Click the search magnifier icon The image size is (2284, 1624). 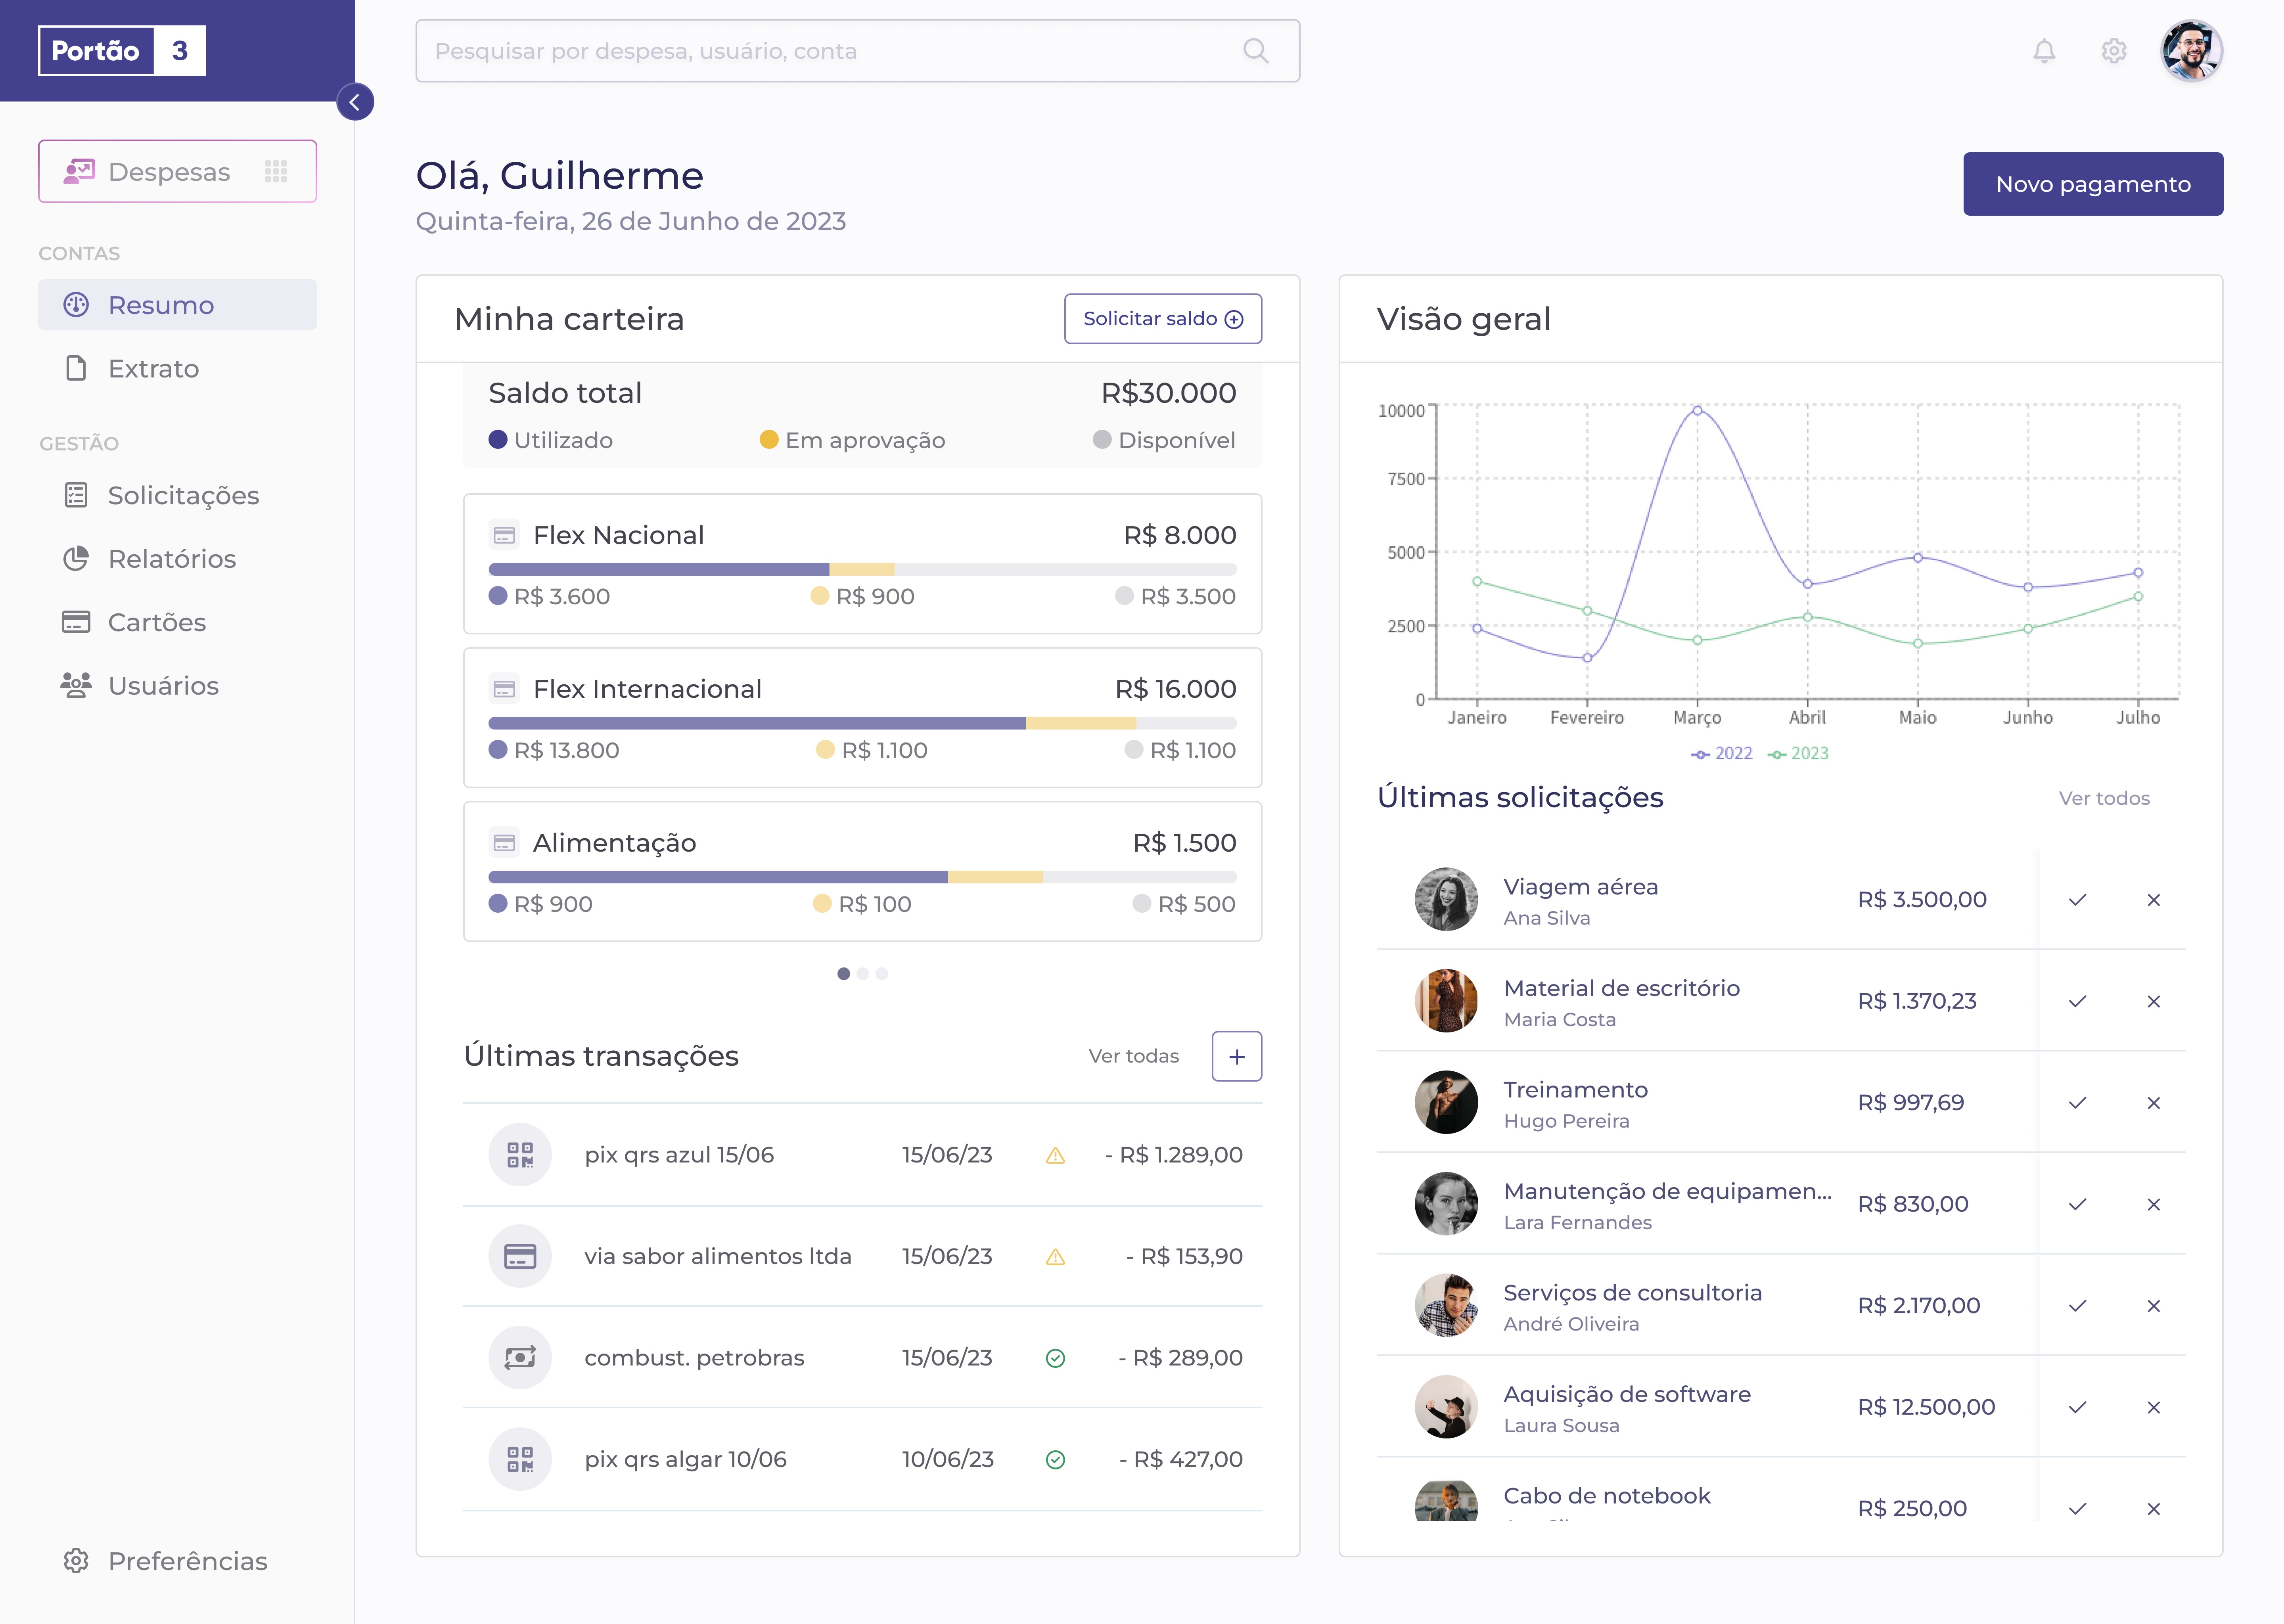(1256, 51)
